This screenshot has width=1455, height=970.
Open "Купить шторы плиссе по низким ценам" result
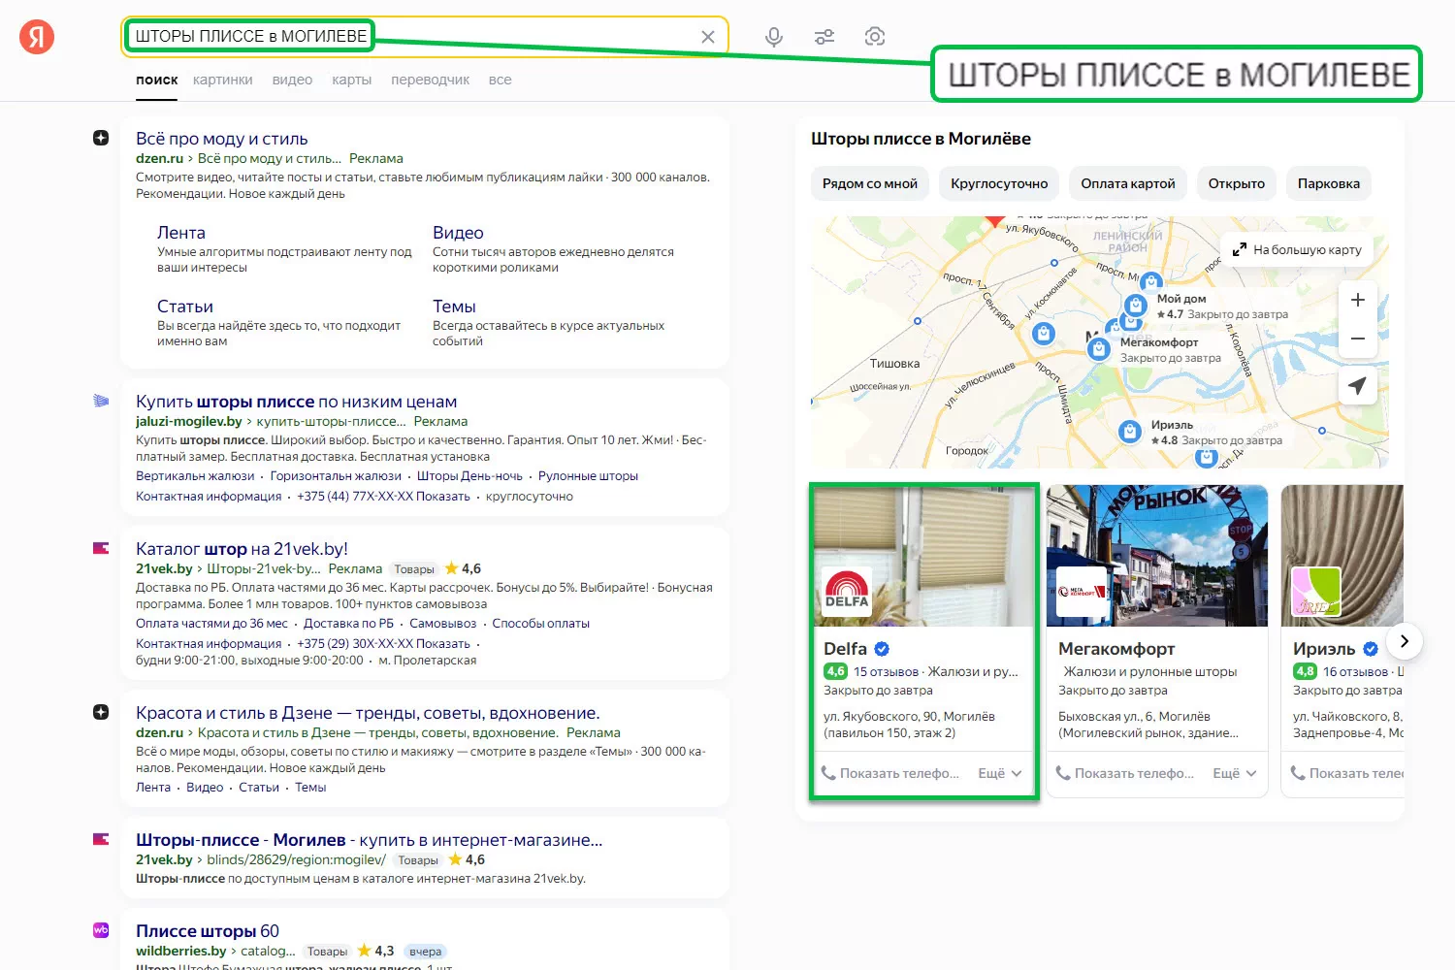click(296, 402)
